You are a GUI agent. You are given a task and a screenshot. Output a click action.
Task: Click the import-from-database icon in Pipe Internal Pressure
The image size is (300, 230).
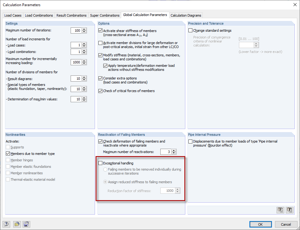click(x=290, y=210)
